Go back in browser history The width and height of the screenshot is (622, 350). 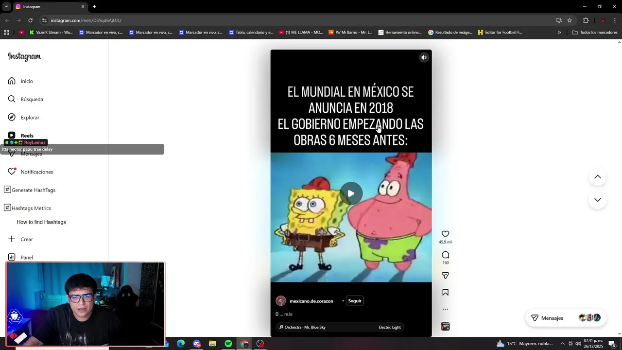[x=7, y=20]
